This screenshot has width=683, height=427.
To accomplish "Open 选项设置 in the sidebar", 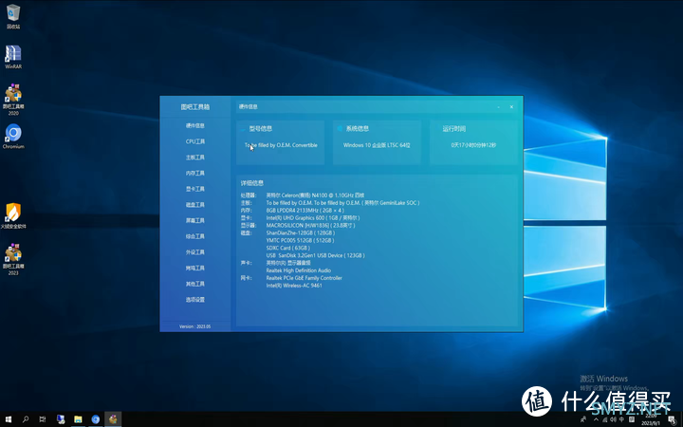I will 195,299.
